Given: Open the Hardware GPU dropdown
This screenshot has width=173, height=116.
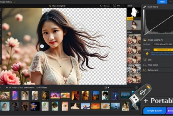Looking at the screenshot, I should point(163,44).
